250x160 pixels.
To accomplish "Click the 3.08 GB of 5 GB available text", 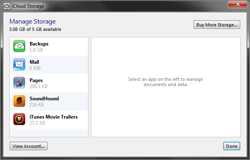I will coord(35,29).
